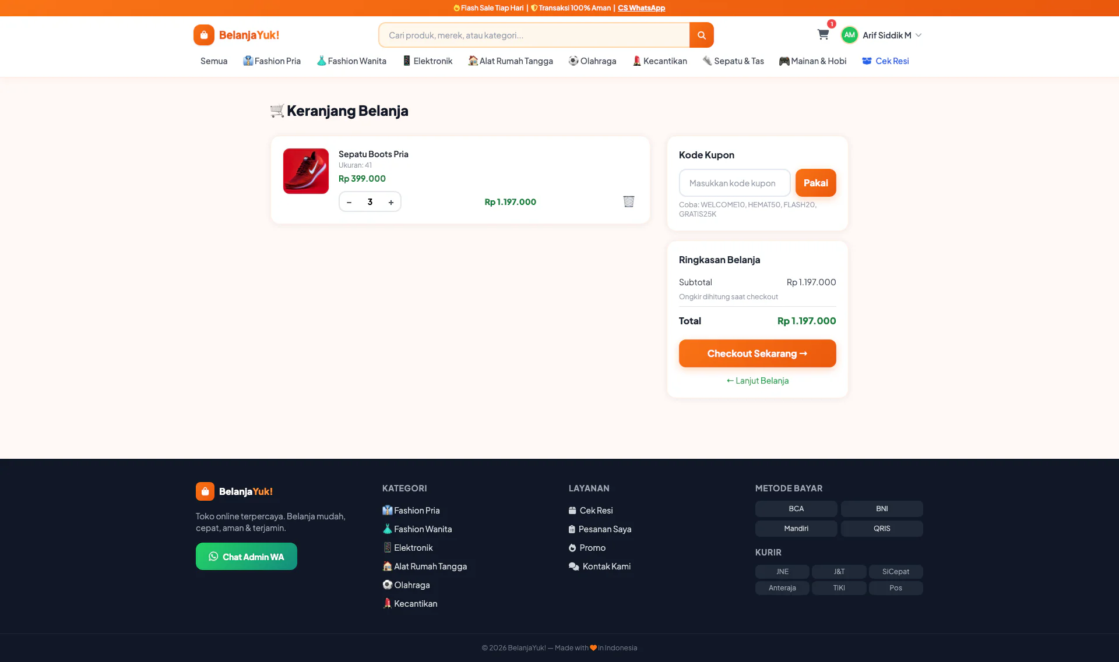Open Sepatu & Tas in navigation bar
The height and width of the screenshot is (662, 1119).
[733, 61]
